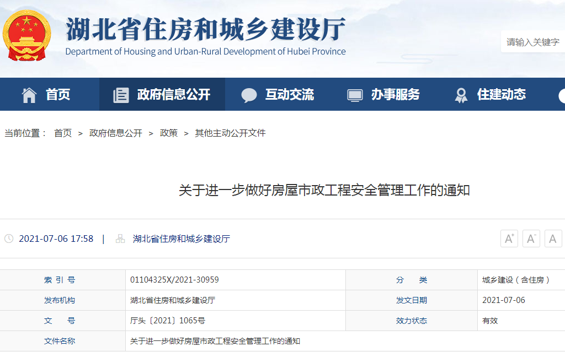Viewport: 565px width, 352px height.
Task: Click the 效力状态 label cell
Action: pyautogui.click(x=412, y=321)
